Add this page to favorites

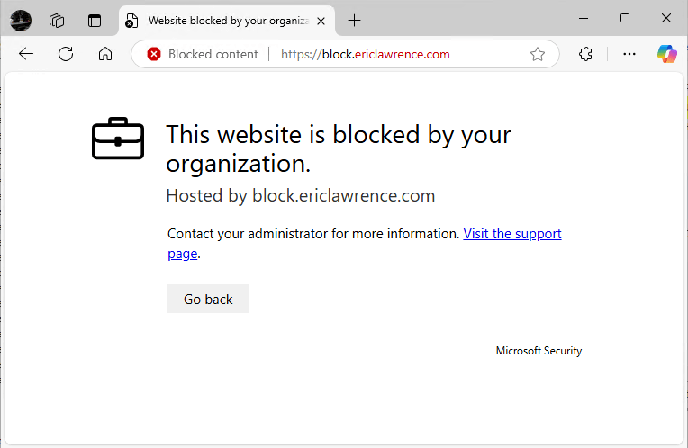537,54
